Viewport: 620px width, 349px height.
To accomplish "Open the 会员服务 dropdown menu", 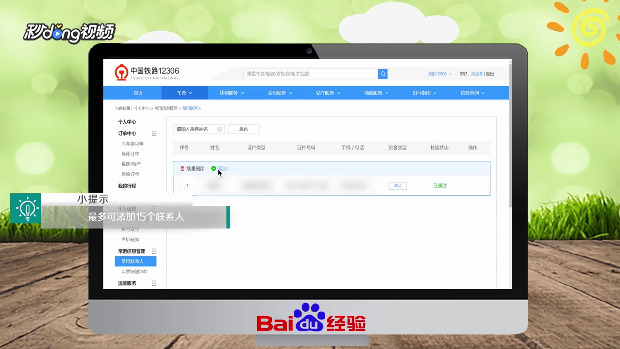I will click(x=280, y=93).
